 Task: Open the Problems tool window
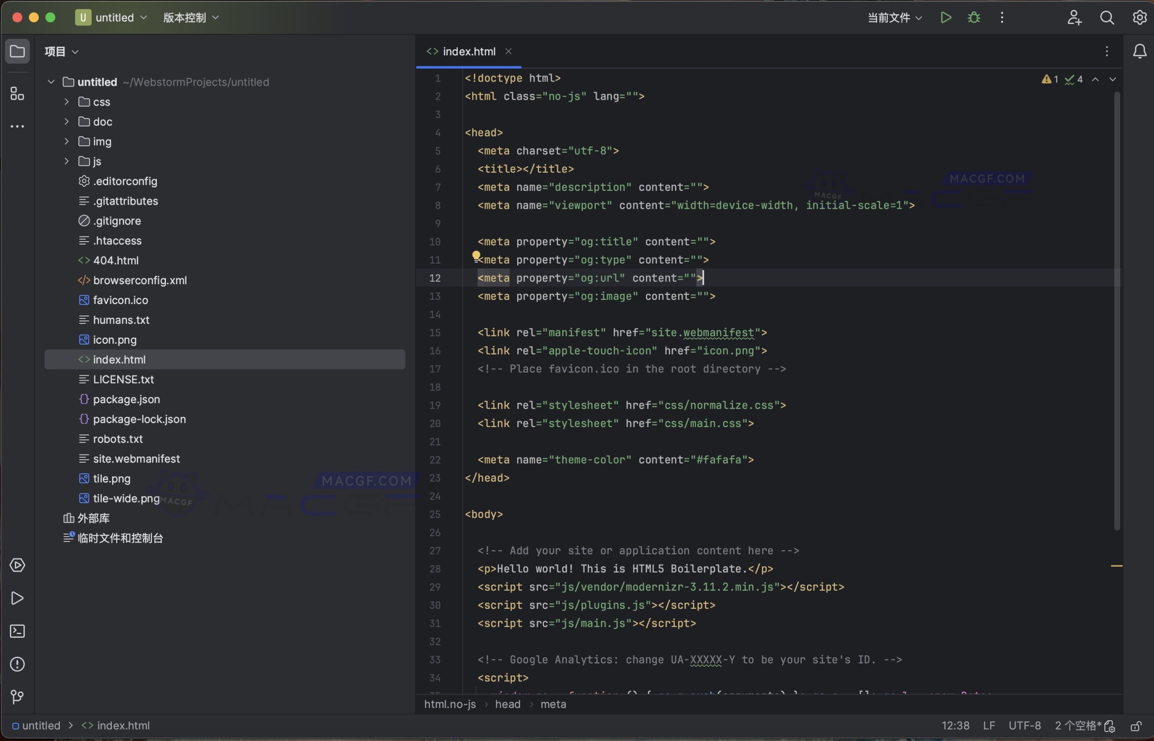pos(17,664)
